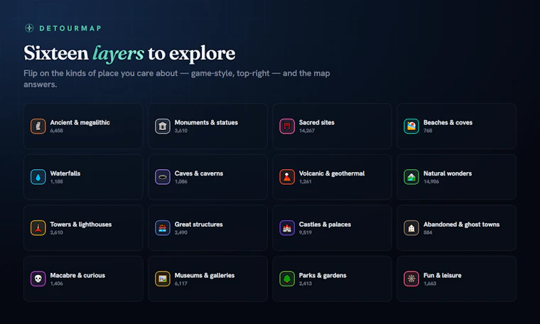Click the Parks & gardens tree icon

pos(287,279)
